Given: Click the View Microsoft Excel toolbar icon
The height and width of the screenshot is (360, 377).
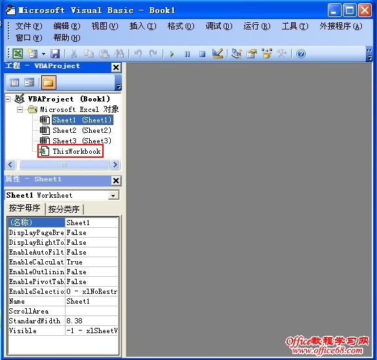Looking at the screenshot, I should coord(18,54).
